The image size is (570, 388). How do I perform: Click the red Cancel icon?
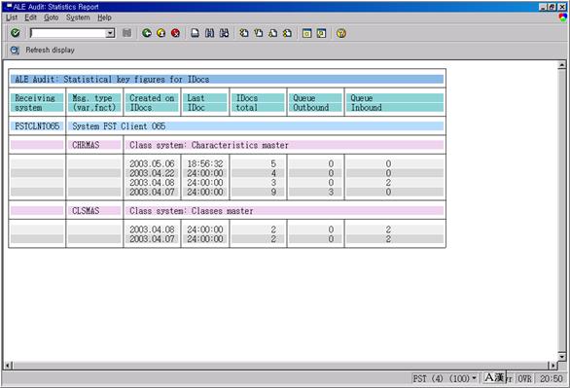tap(176, 33)
